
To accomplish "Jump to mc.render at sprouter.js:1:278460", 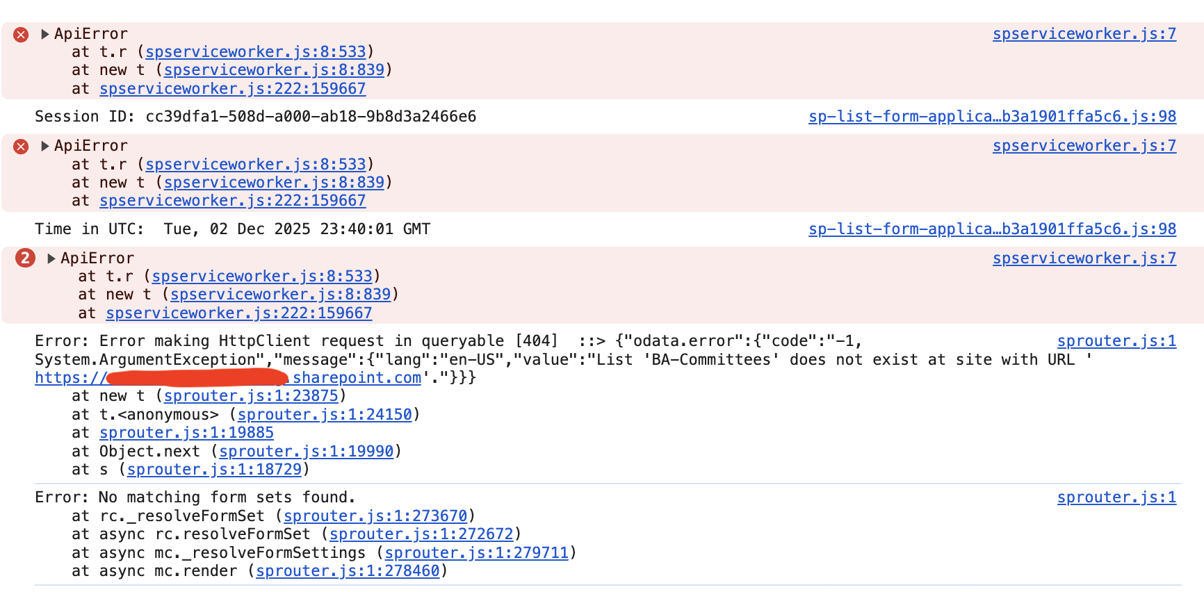I will [x=348, y=571].
